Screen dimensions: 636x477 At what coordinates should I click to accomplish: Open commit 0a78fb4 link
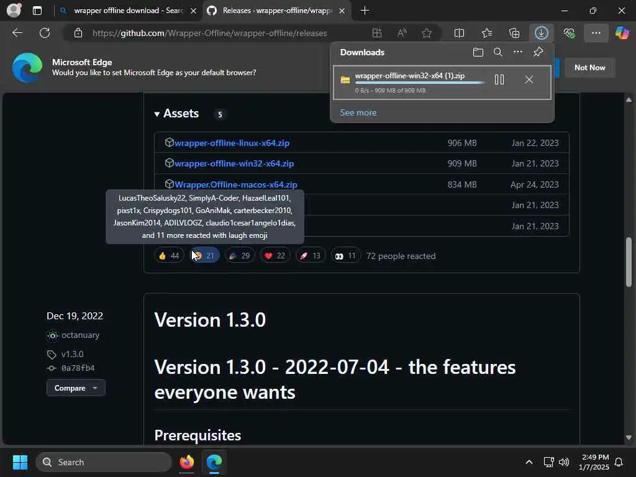78,368
